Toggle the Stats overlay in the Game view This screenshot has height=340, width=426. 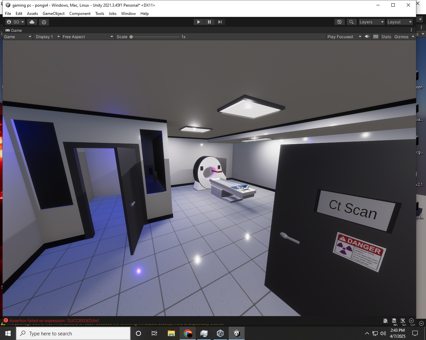pos(386,37)
